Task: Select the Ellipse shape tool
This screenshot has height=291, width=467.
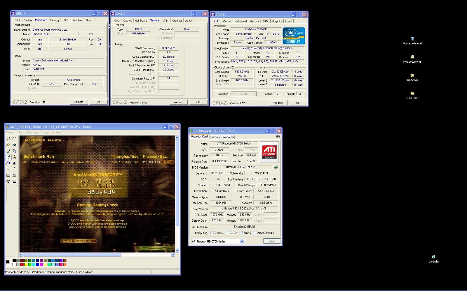Action: tap(8, 181)
